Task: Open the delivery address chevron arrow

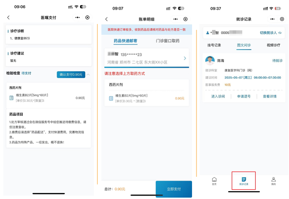Action: coord(185,58)
